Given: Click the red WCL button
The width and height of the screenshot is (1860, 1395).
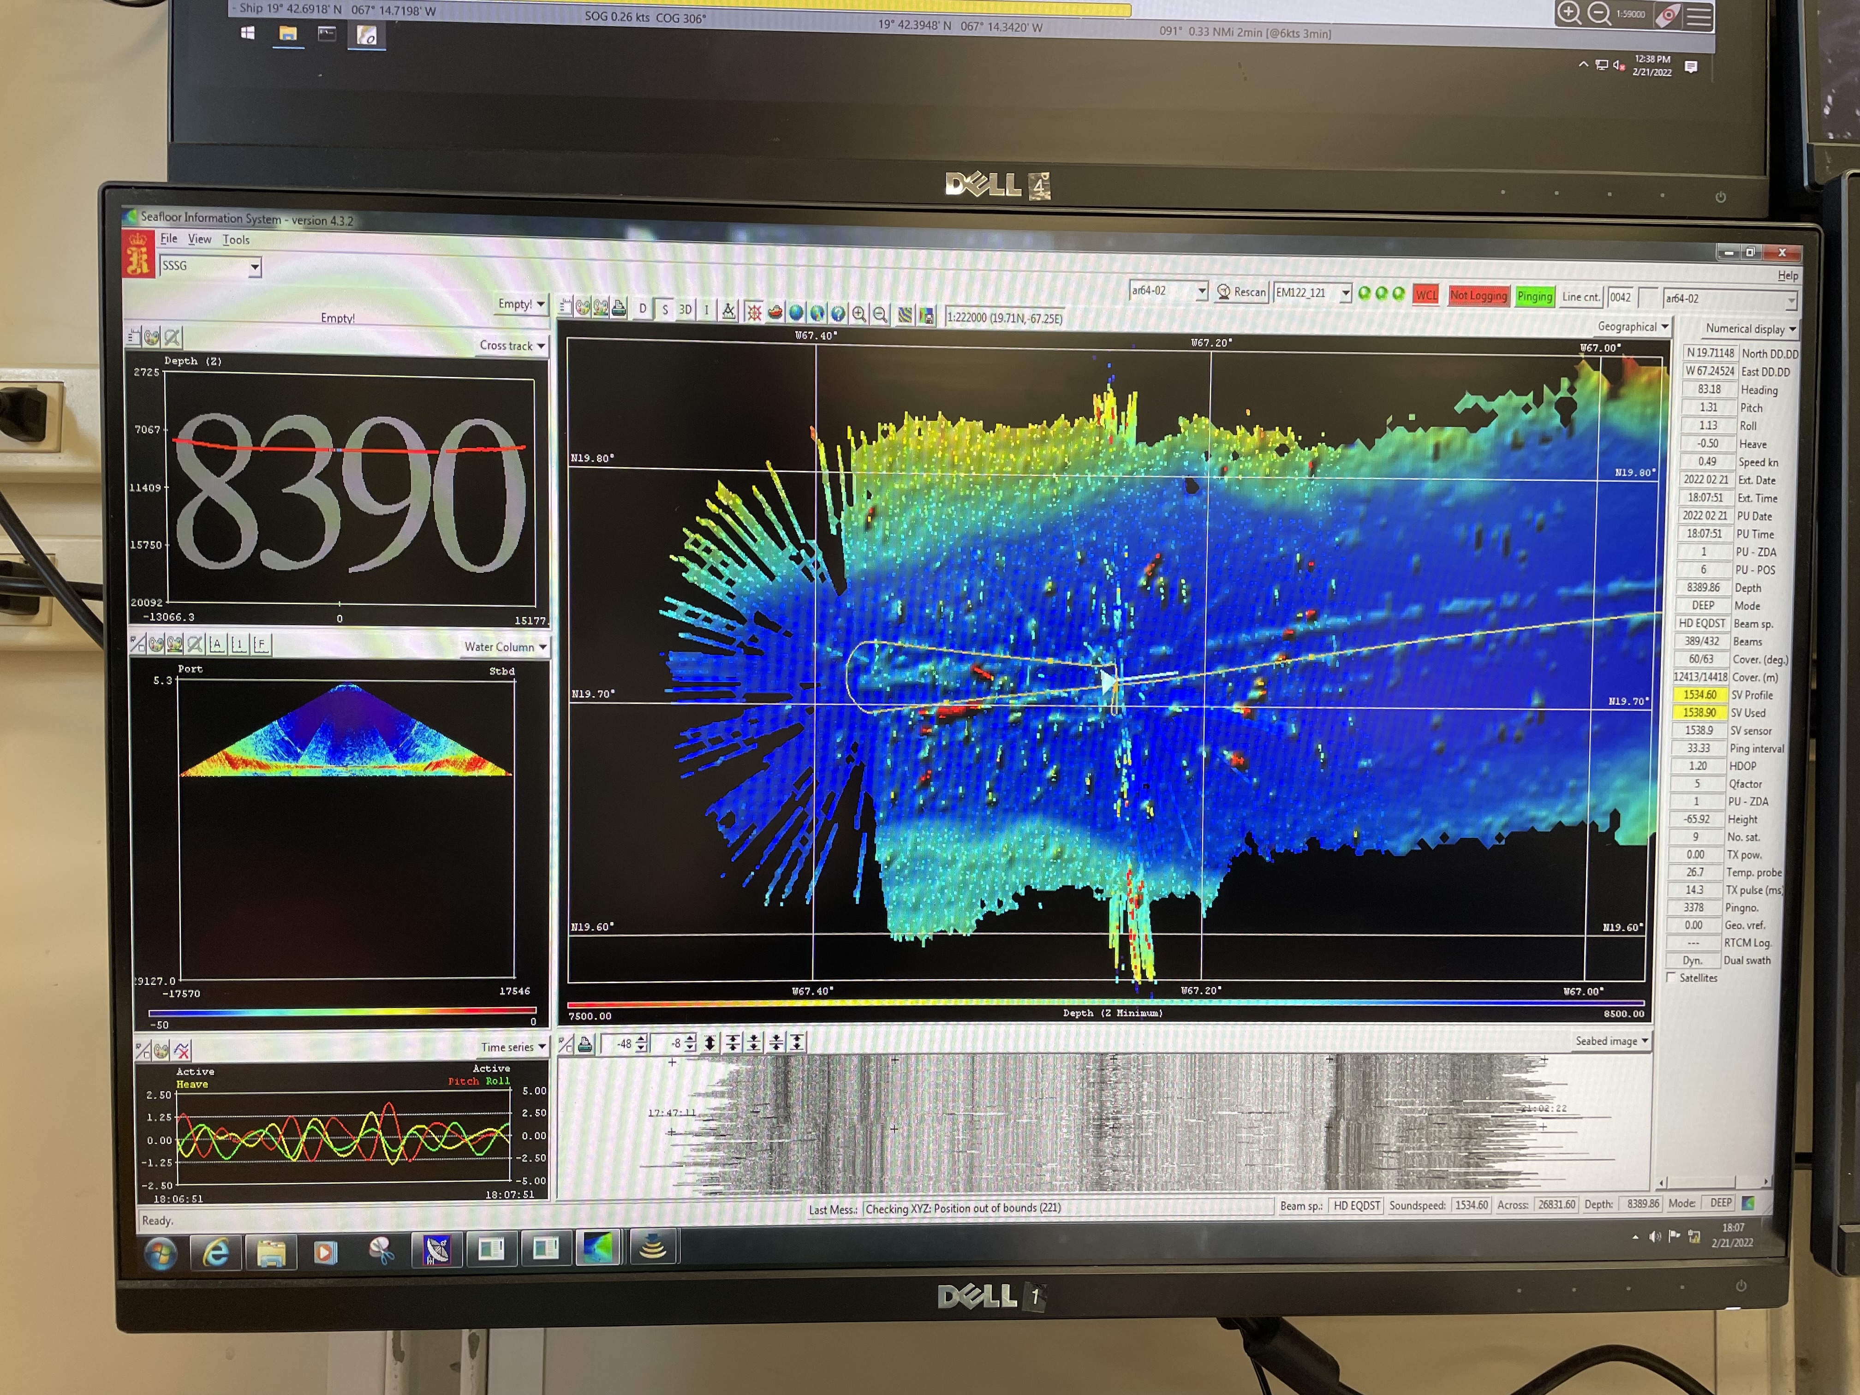Looking at the screenshot, I should [x=1426, y=294].
